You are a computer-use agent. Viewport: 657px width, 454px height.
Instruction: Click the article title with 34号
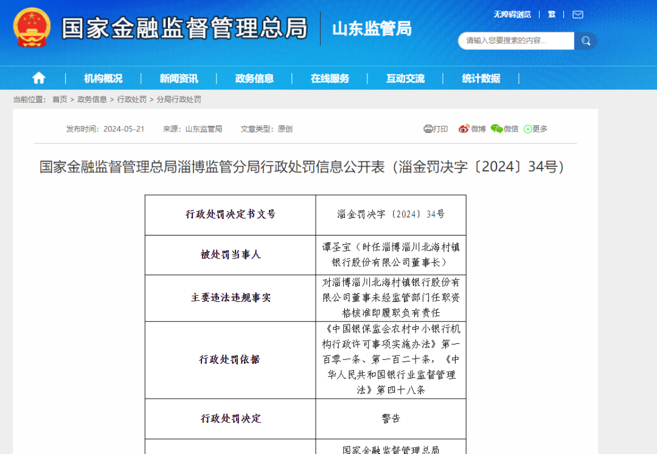(302, 167)
